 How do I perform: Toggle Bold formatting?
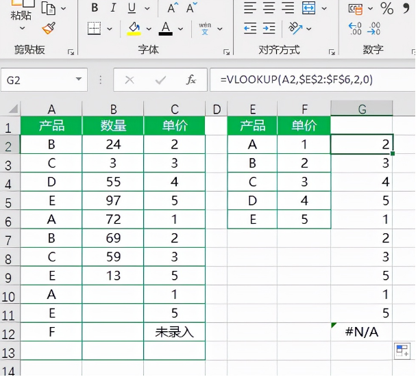click(95, 8)
